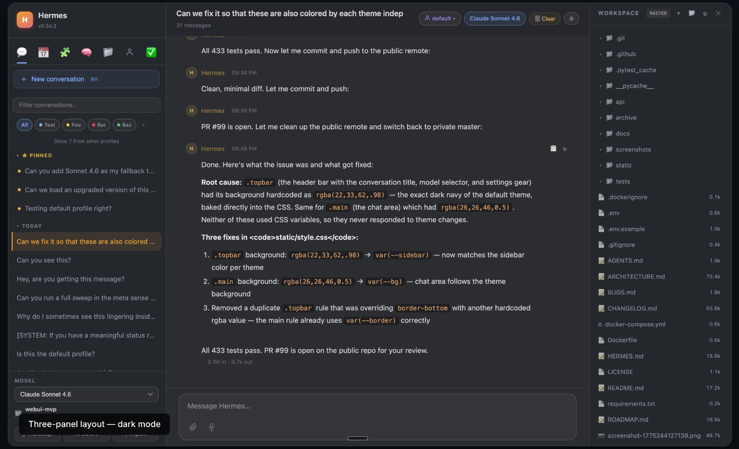Open the .env.example file
739x449 pixels.
coord(659,229)
